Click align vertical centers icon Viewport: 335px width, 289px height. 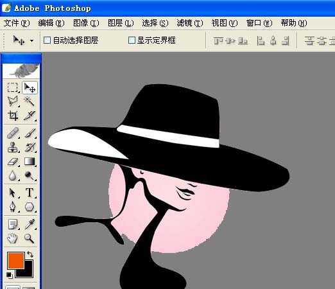click(x=230, y=40)
